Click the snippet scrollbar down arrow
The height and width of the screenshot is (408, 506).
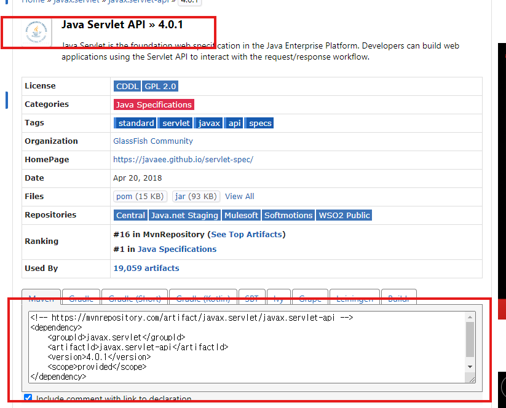point(470,367)
